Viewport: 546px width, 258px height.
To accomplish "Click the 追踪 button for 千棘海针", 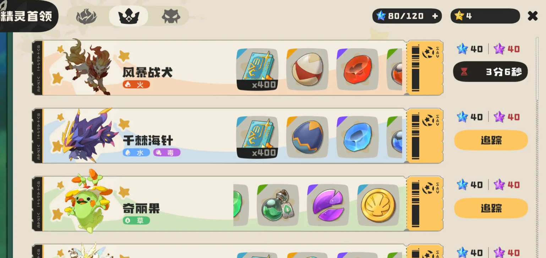I will tap(491, 140).
